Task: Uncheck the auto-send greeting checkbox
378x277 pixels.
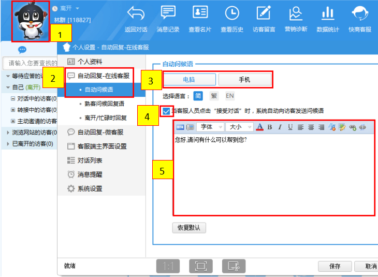Action: point(166,110)
